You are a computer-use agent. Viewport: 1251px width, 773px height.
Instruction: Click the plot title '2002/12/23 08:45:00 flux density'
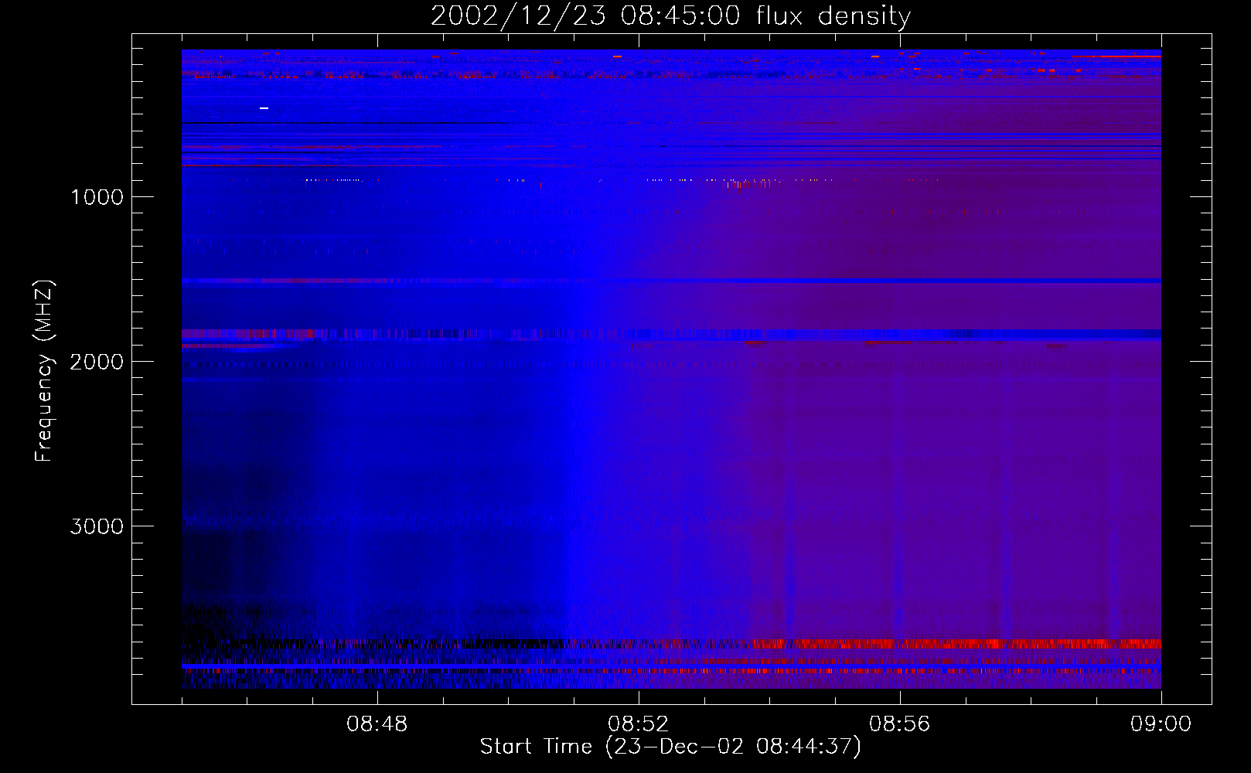point(670,15)
